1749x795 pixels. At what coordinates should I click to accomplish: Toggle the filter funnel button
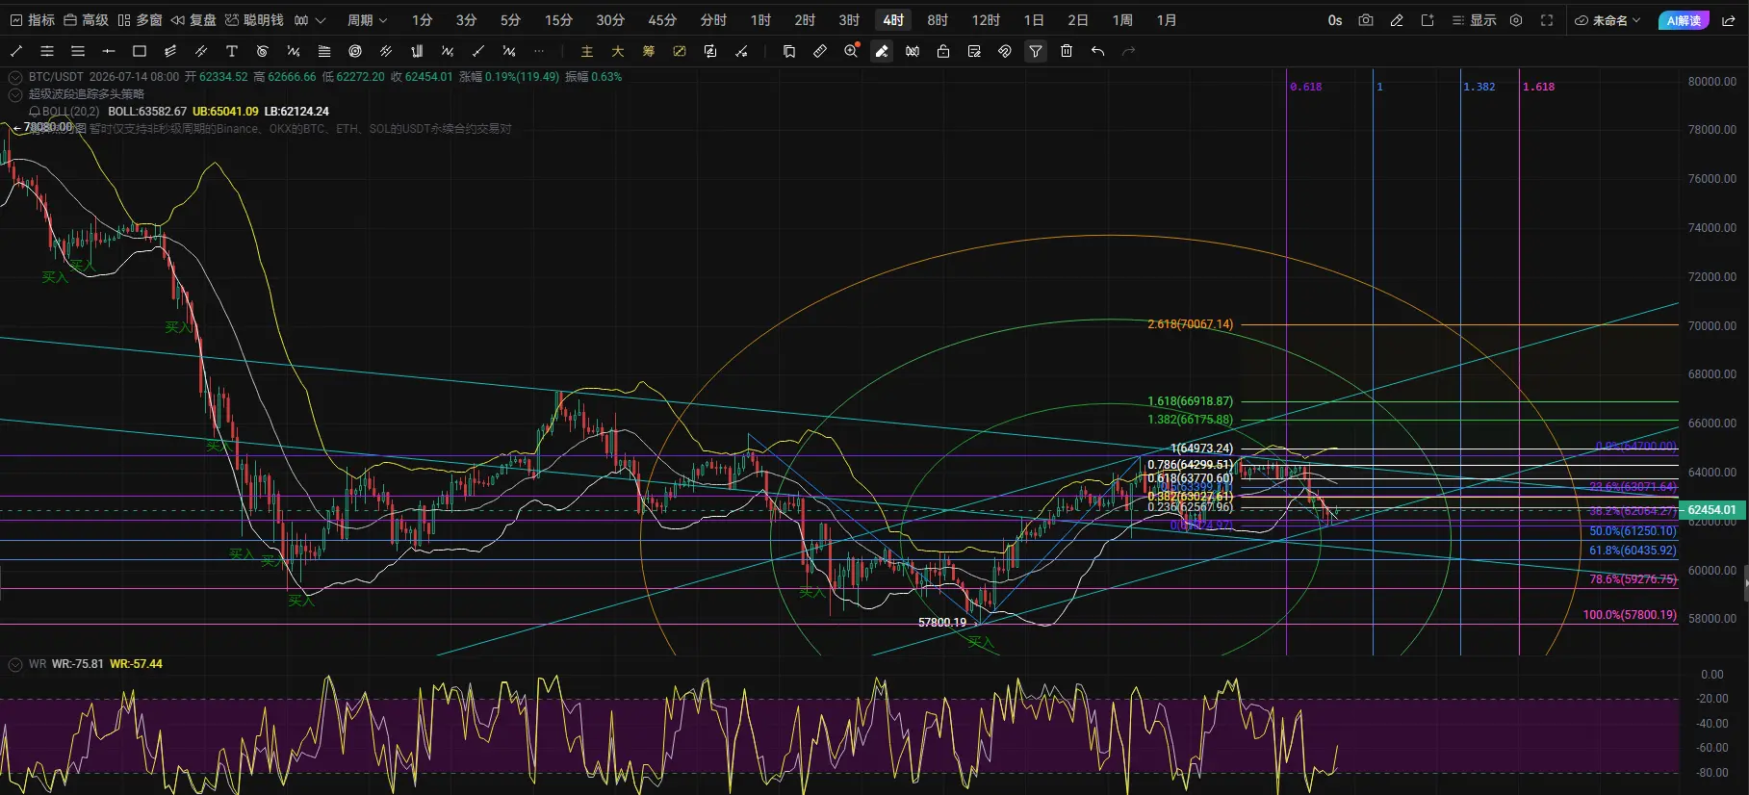pyautogui.click(x=1036, y=51)
